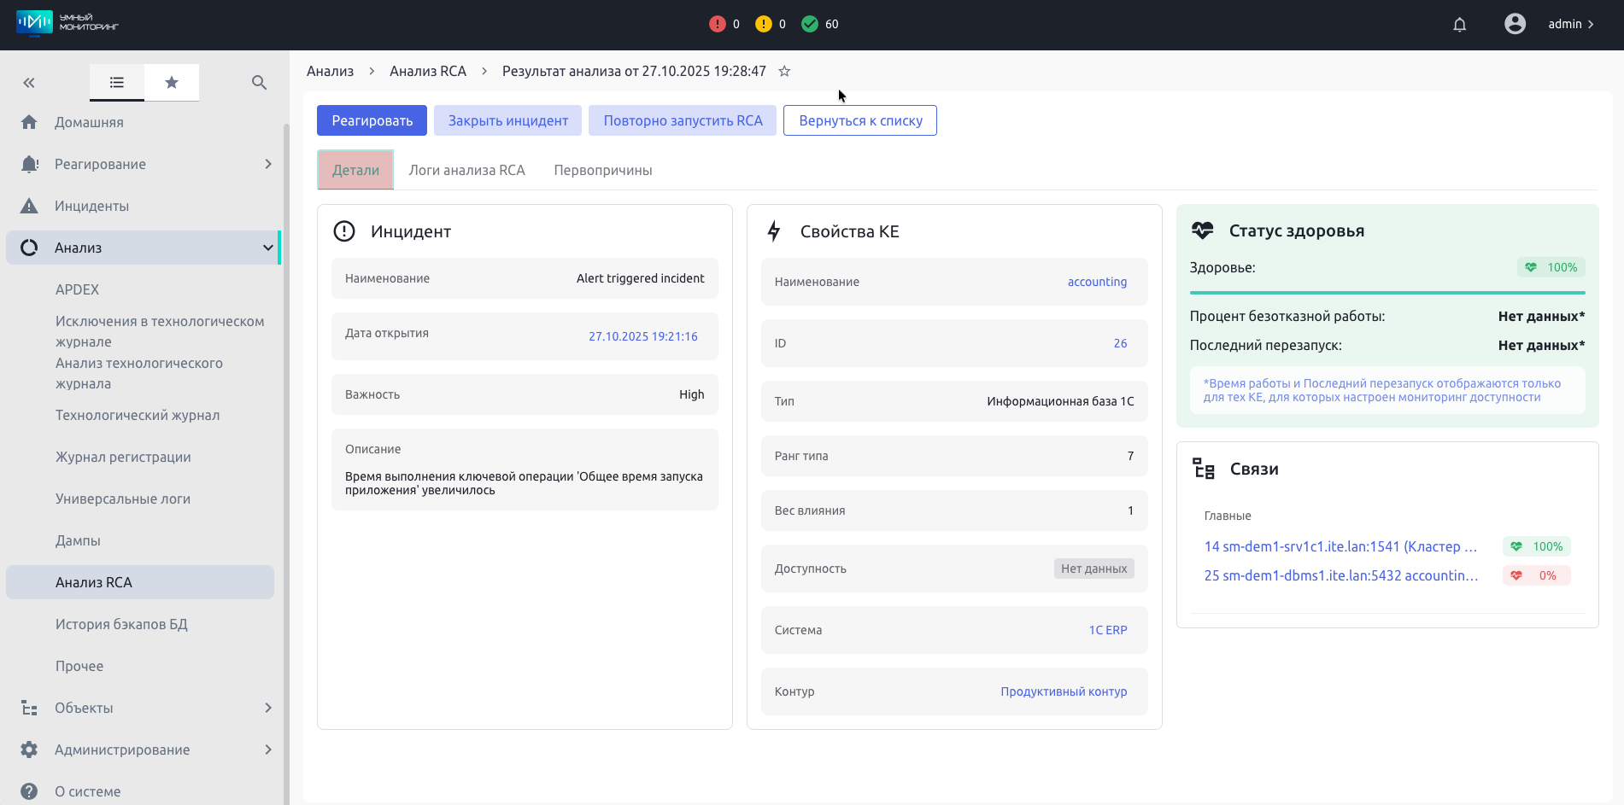1624x805 pixels.
Task: Expand the Реагирование sidebar section
Action: [x=267, y=164]
